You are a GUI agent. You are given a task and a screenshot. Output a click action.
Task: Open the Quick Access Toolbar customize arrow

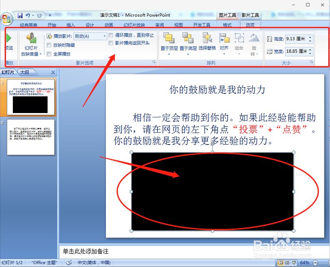tap(50, 15)
